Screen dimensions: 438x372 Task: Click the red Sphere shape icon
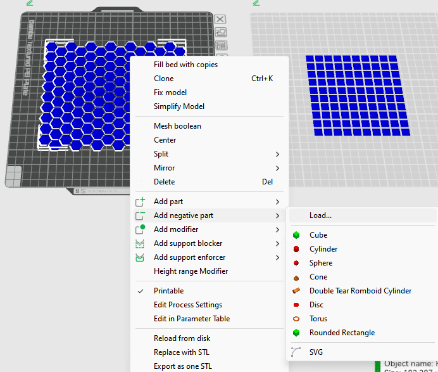click(x=296, y=263)
